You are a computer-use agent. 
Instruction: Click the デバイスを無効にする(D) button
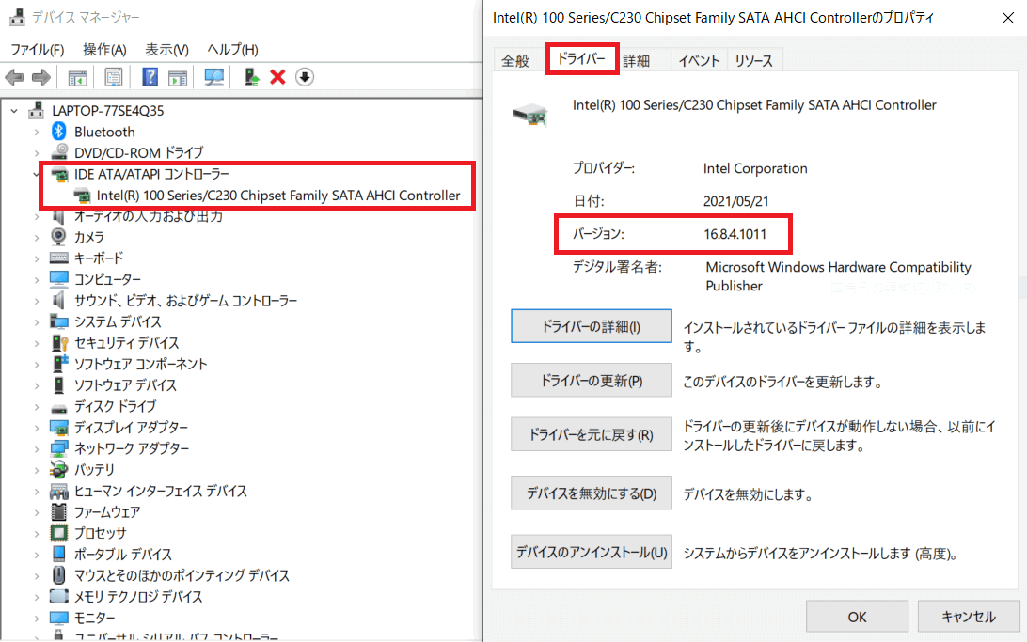pos(592,493)
